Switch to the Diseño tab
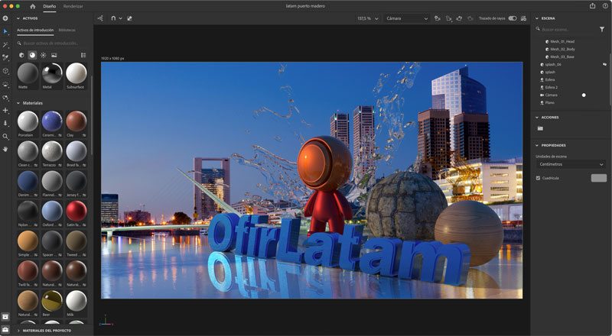Screen dimensions: 612x336 click(50, 6)
